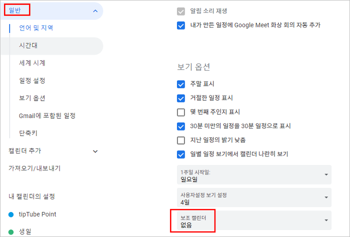
Task: Jump to 일정 설정 section
Action: pyautogui.click(x=32, y=80)
